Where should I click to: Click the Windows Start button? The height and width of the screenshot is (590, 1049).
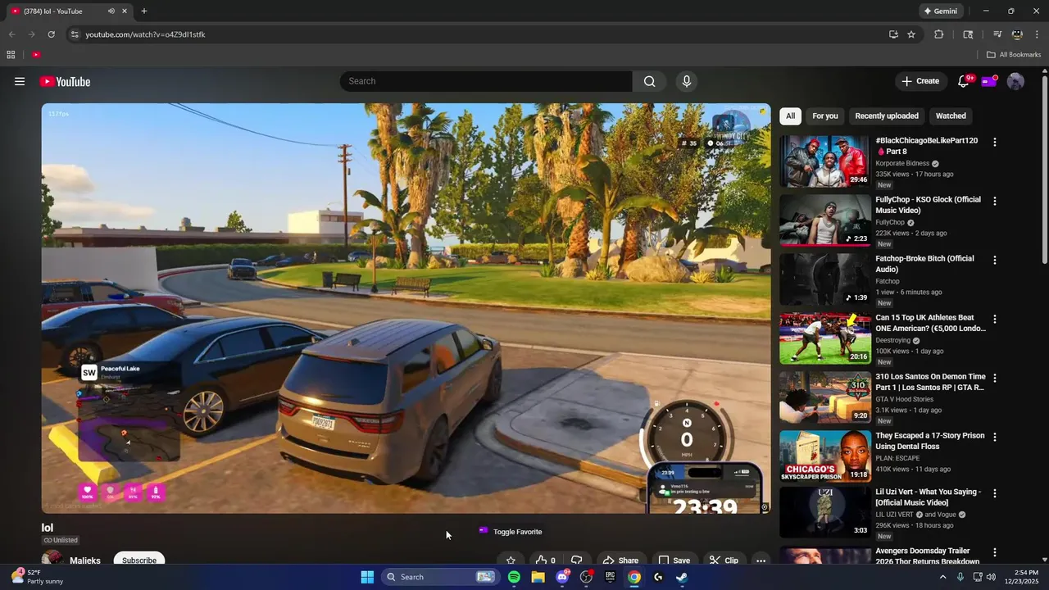(x=367, y=577)
